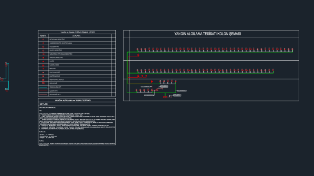Select the cyan drawing fragment at left edge
The height and width of the screenshot is (176, 314).
pos(5,77)
